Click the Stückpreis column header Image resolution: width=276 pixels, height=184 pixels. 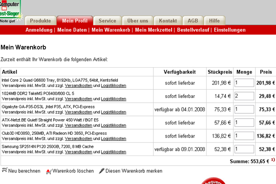[x=220, y=72]
